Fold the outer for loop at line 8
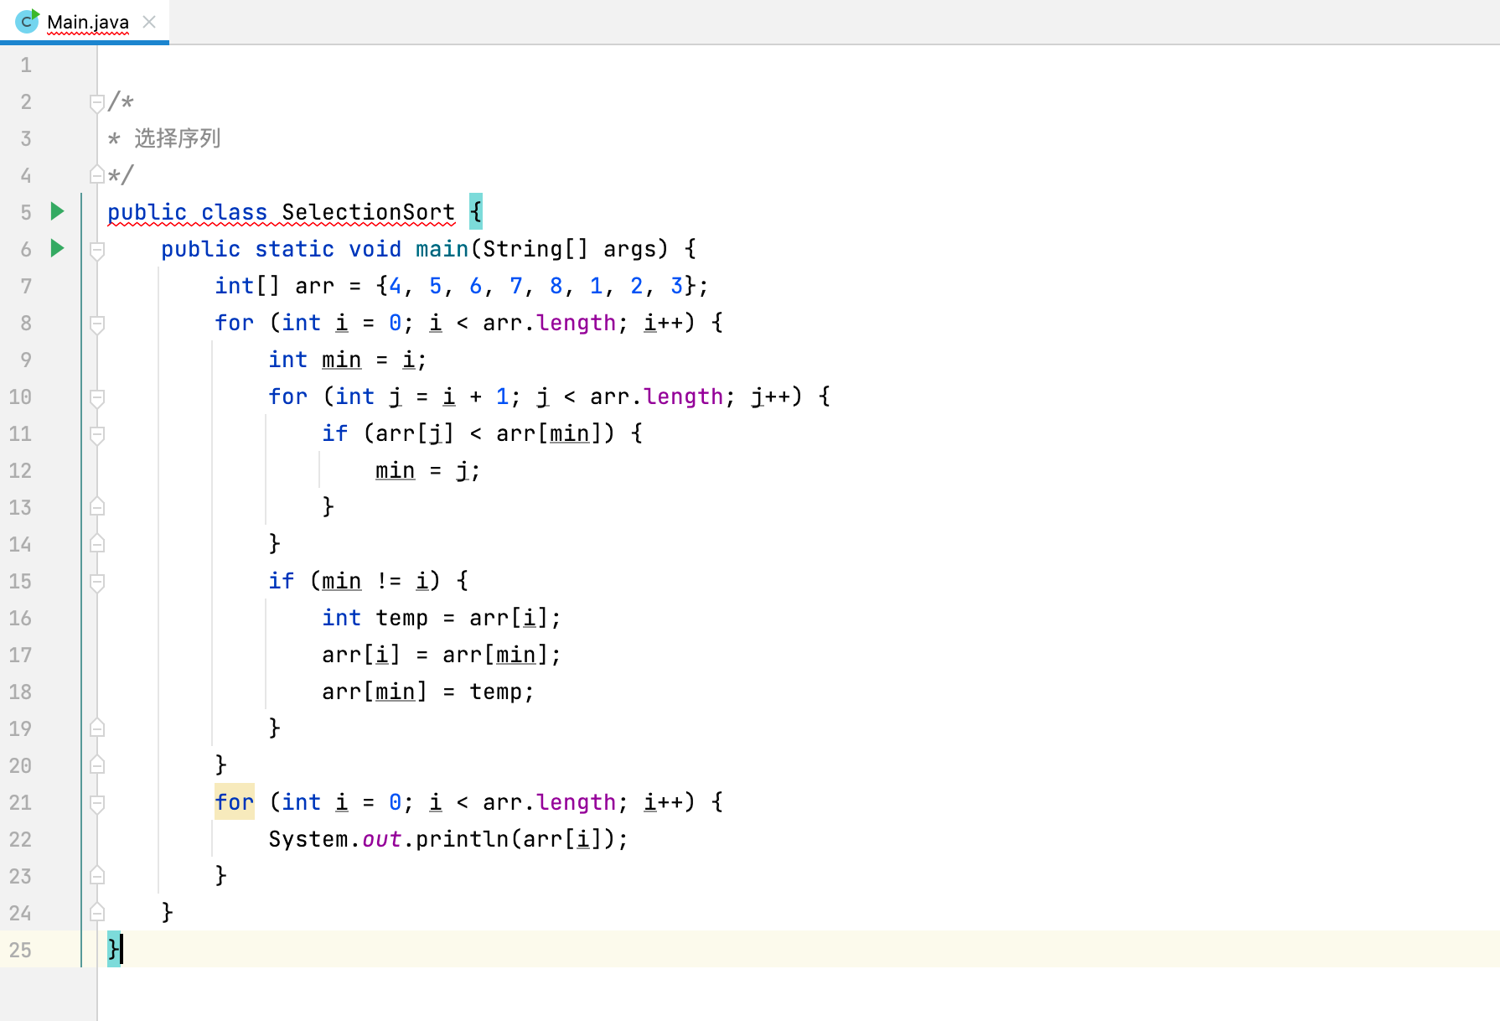The width and height of the screenshot is (1500, 1021). (97, 324)
